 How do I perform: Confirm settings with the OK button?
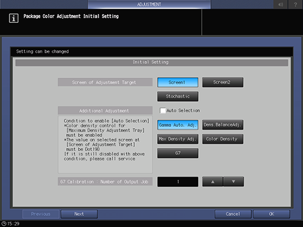click(x=271, y=214)
